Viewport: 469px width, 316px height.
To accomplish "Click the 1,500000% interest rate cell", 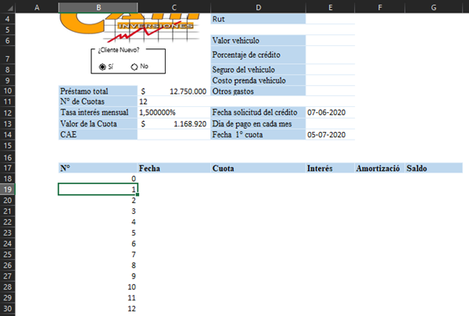I will (173, 112).
